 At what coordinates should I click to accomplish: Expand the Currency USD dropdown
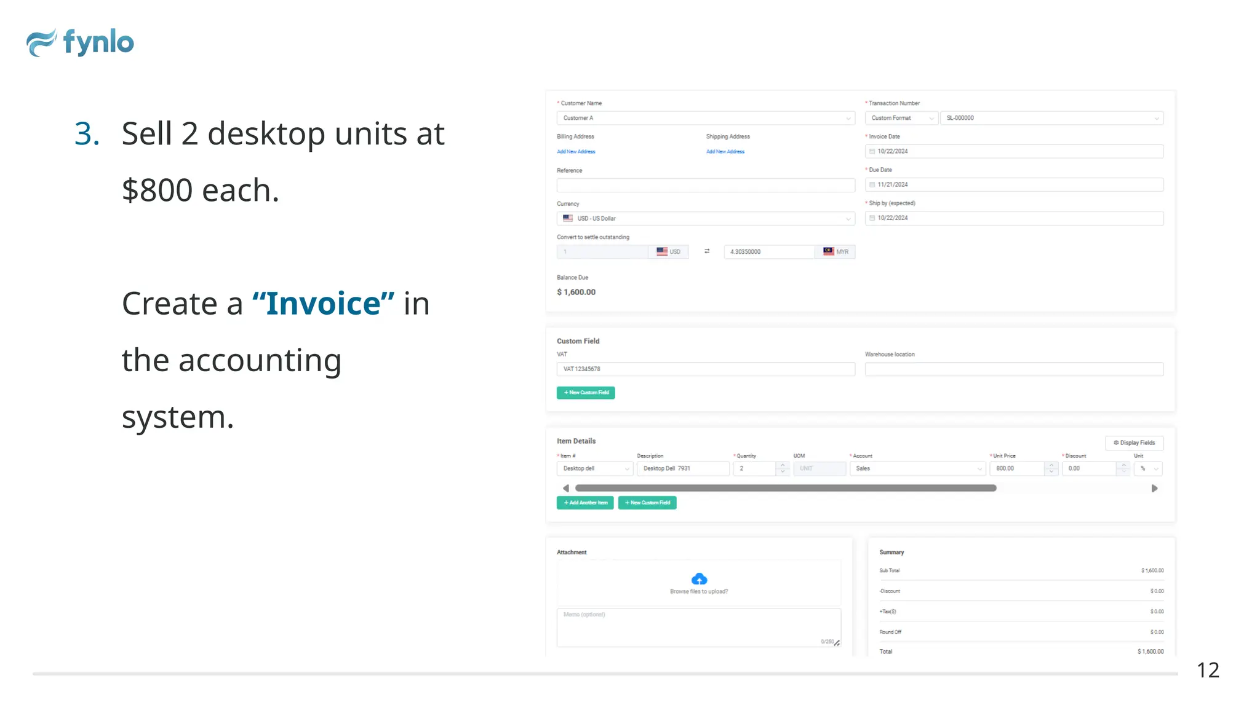705,219
